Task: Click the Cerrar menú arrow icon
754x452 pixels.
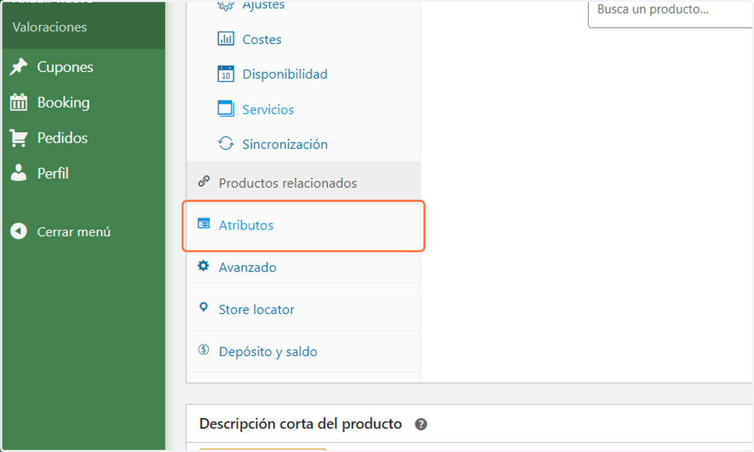Action: 19,231
